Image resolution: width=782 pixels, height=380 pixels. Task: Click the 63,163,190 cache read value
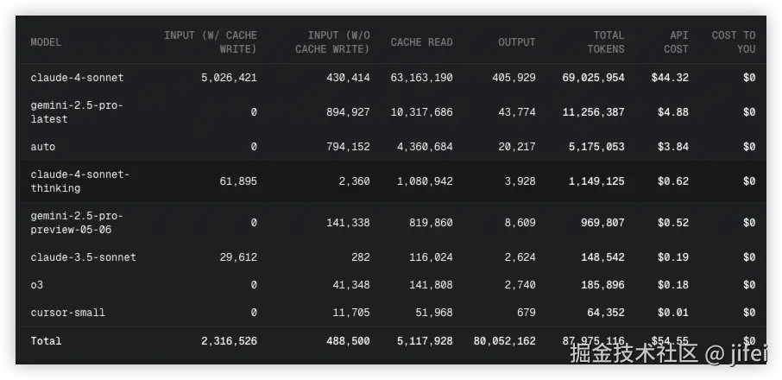(x=421, y=78)
